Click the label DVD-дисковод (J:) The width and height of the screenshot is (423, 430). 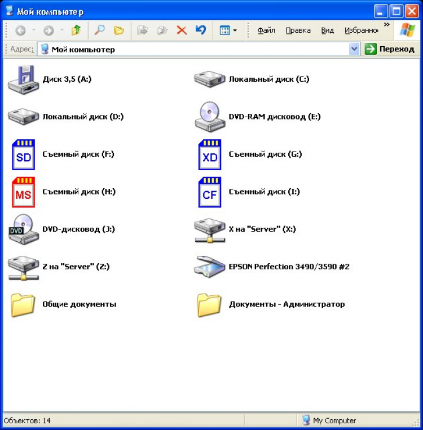pos(78,229)
